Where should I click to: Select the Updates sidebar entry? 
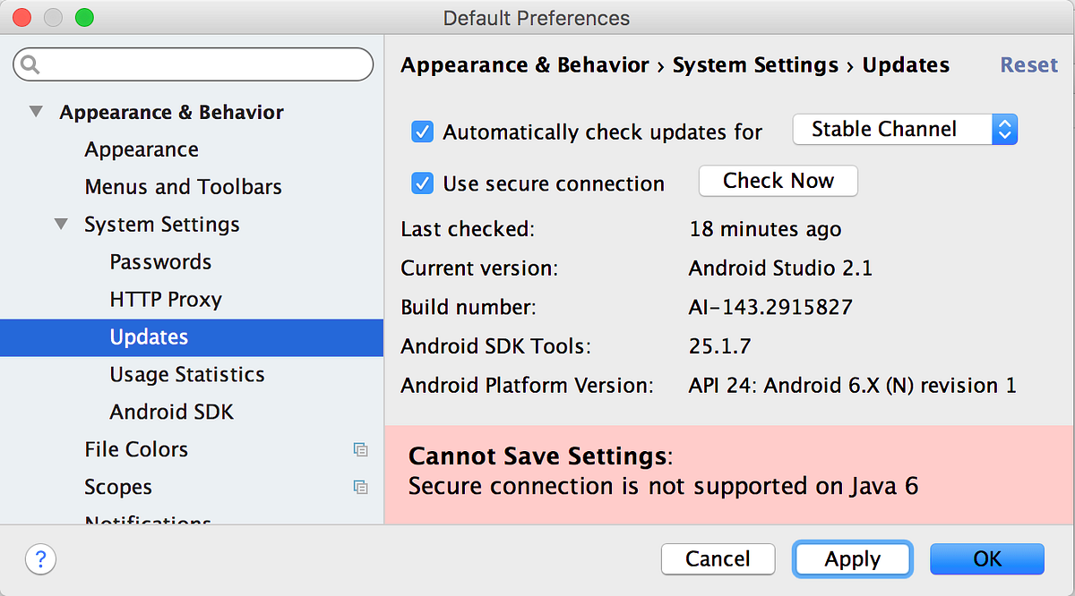pyautogui.click(x=148, y=337)
